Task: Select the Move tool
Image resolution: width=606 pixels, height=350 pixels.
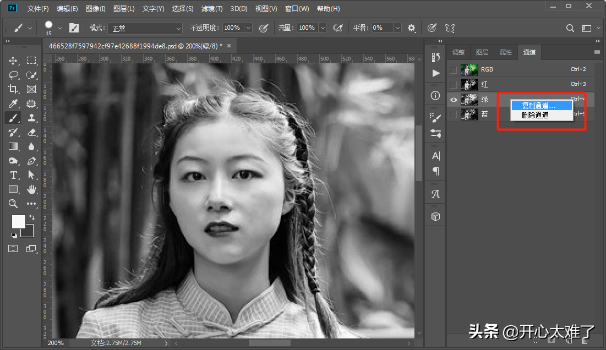Action: point(13,61)
